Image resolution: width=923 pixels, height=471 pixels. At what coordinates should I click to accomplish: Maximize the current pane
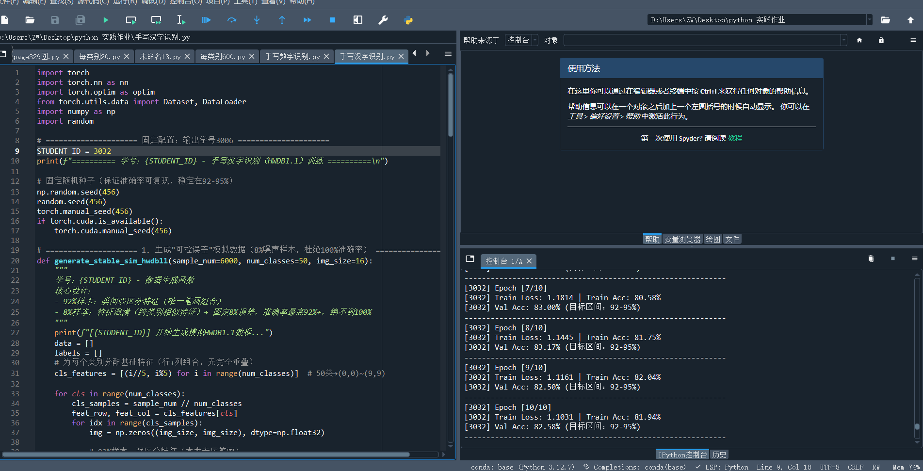coord(358,20)
